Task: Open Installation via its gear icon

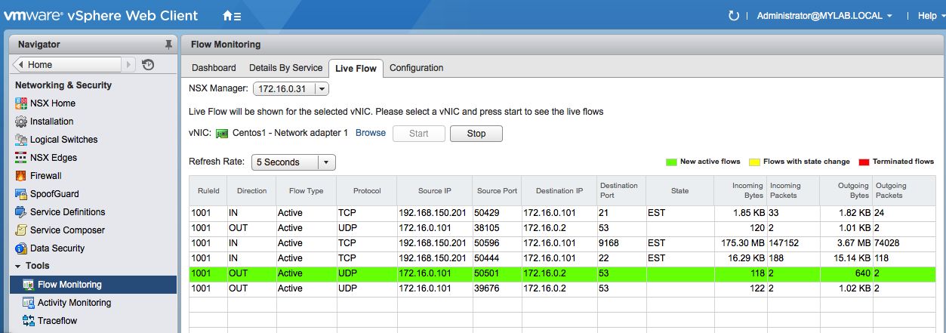Action: click(21, 122)
